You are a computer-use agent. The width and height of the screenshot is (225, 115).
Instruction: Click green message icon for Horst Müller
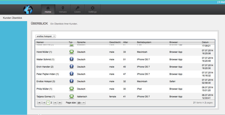pos(72,52)
